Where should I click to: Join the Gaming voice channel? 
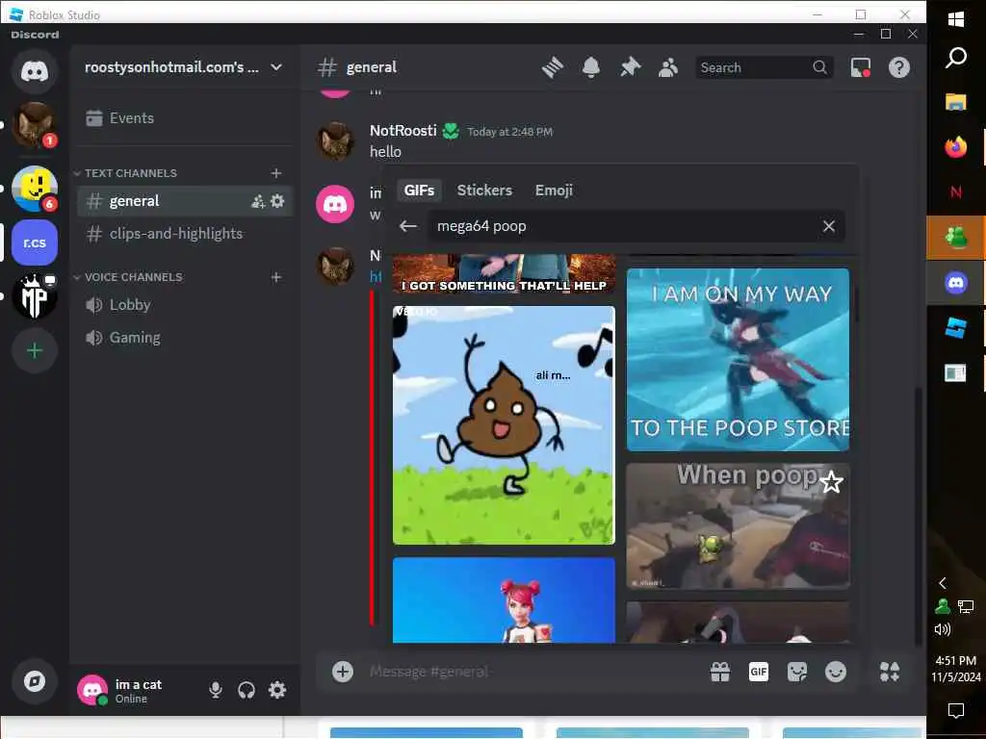pos(184,338)
